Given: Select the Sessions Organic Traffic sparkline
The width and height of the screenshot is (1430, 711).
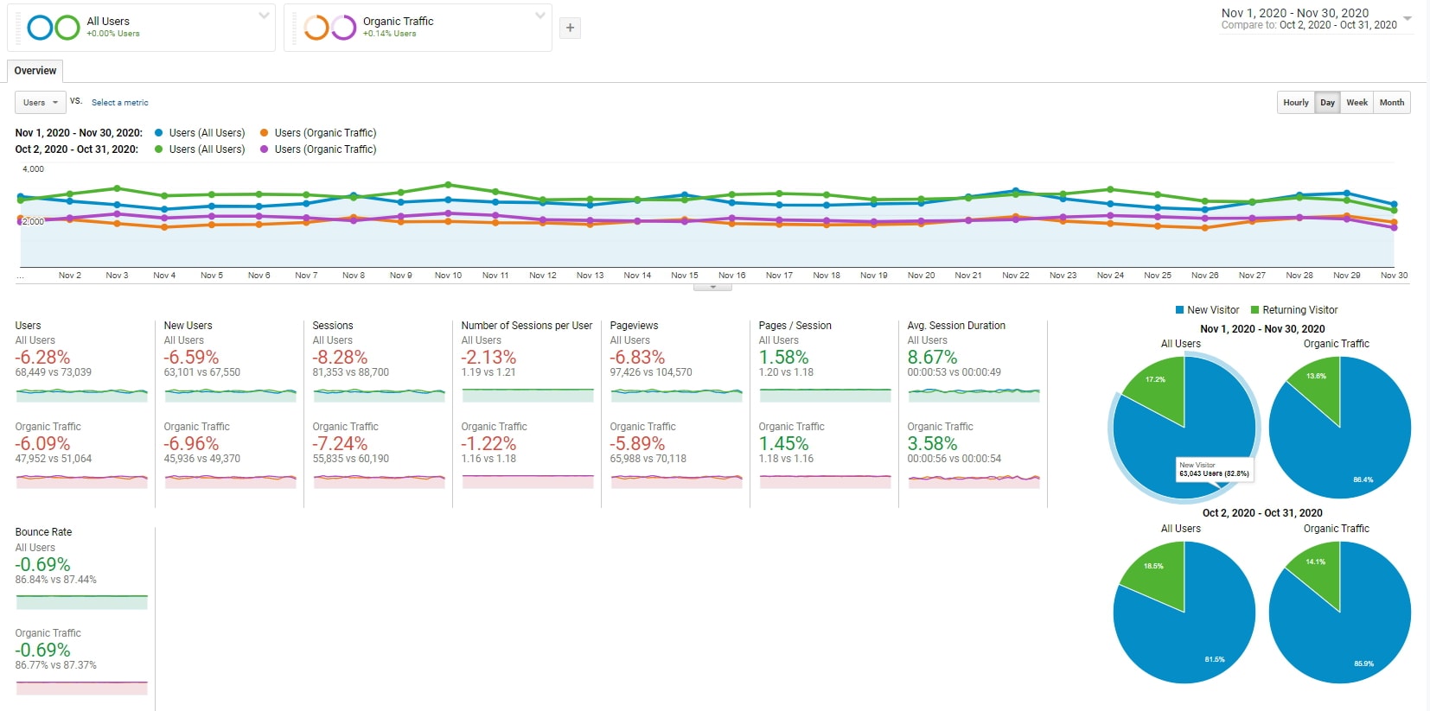Looking at the screenshot, I should tap(379, 480).
